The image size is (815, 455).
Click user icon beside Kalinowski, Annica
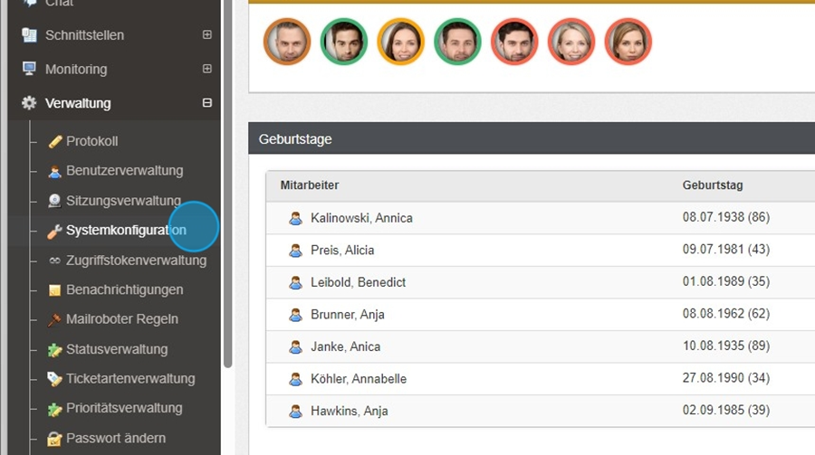[295, 218]
